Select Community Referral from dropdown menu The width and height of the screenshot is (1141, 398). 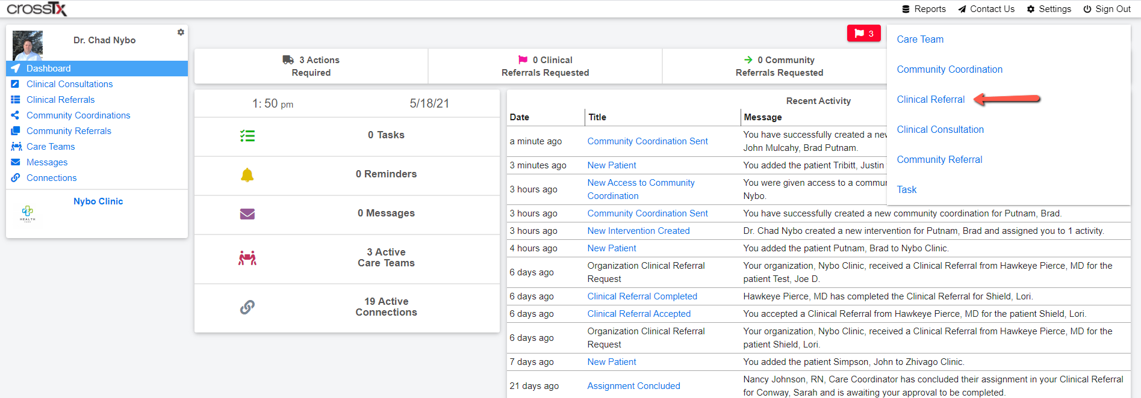(939, 160)
